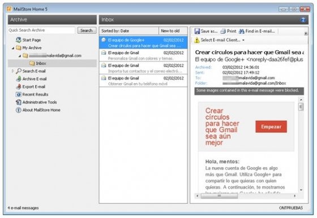Screen dimensions: 317x218
Task: Click the Save as floppy disk icon
Action: [197, 31]
